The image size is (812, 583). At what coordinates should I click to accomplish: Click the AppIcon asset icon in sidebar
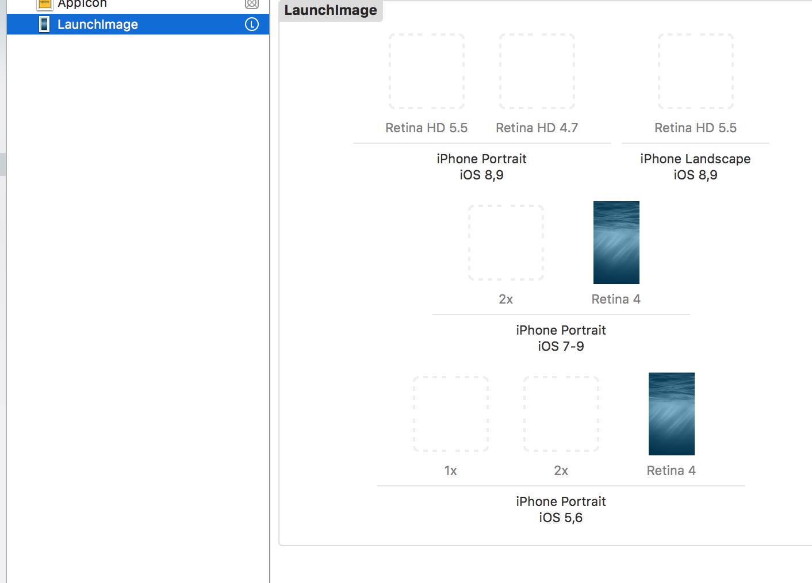[44, 5]
